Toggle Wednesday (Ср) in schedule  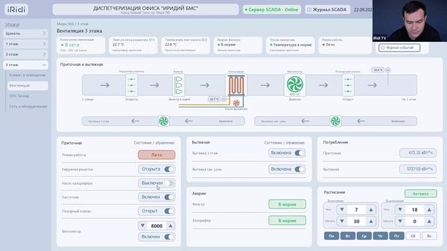pyautogui.click(x=364, y=236)
